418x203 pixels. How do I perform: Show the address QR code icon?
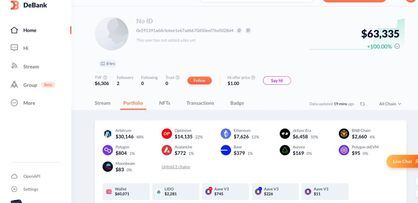tap(248, 31)
